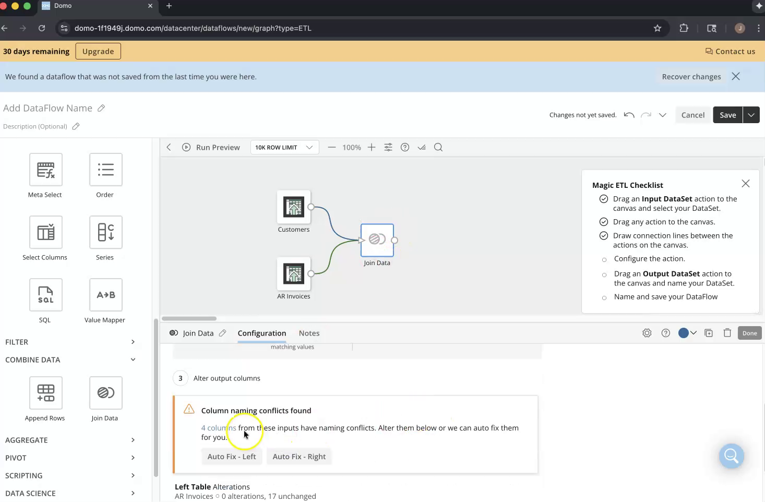765x502 pixels.
Task: Open the Save options dropdown arrow
Action: [751, 115]
